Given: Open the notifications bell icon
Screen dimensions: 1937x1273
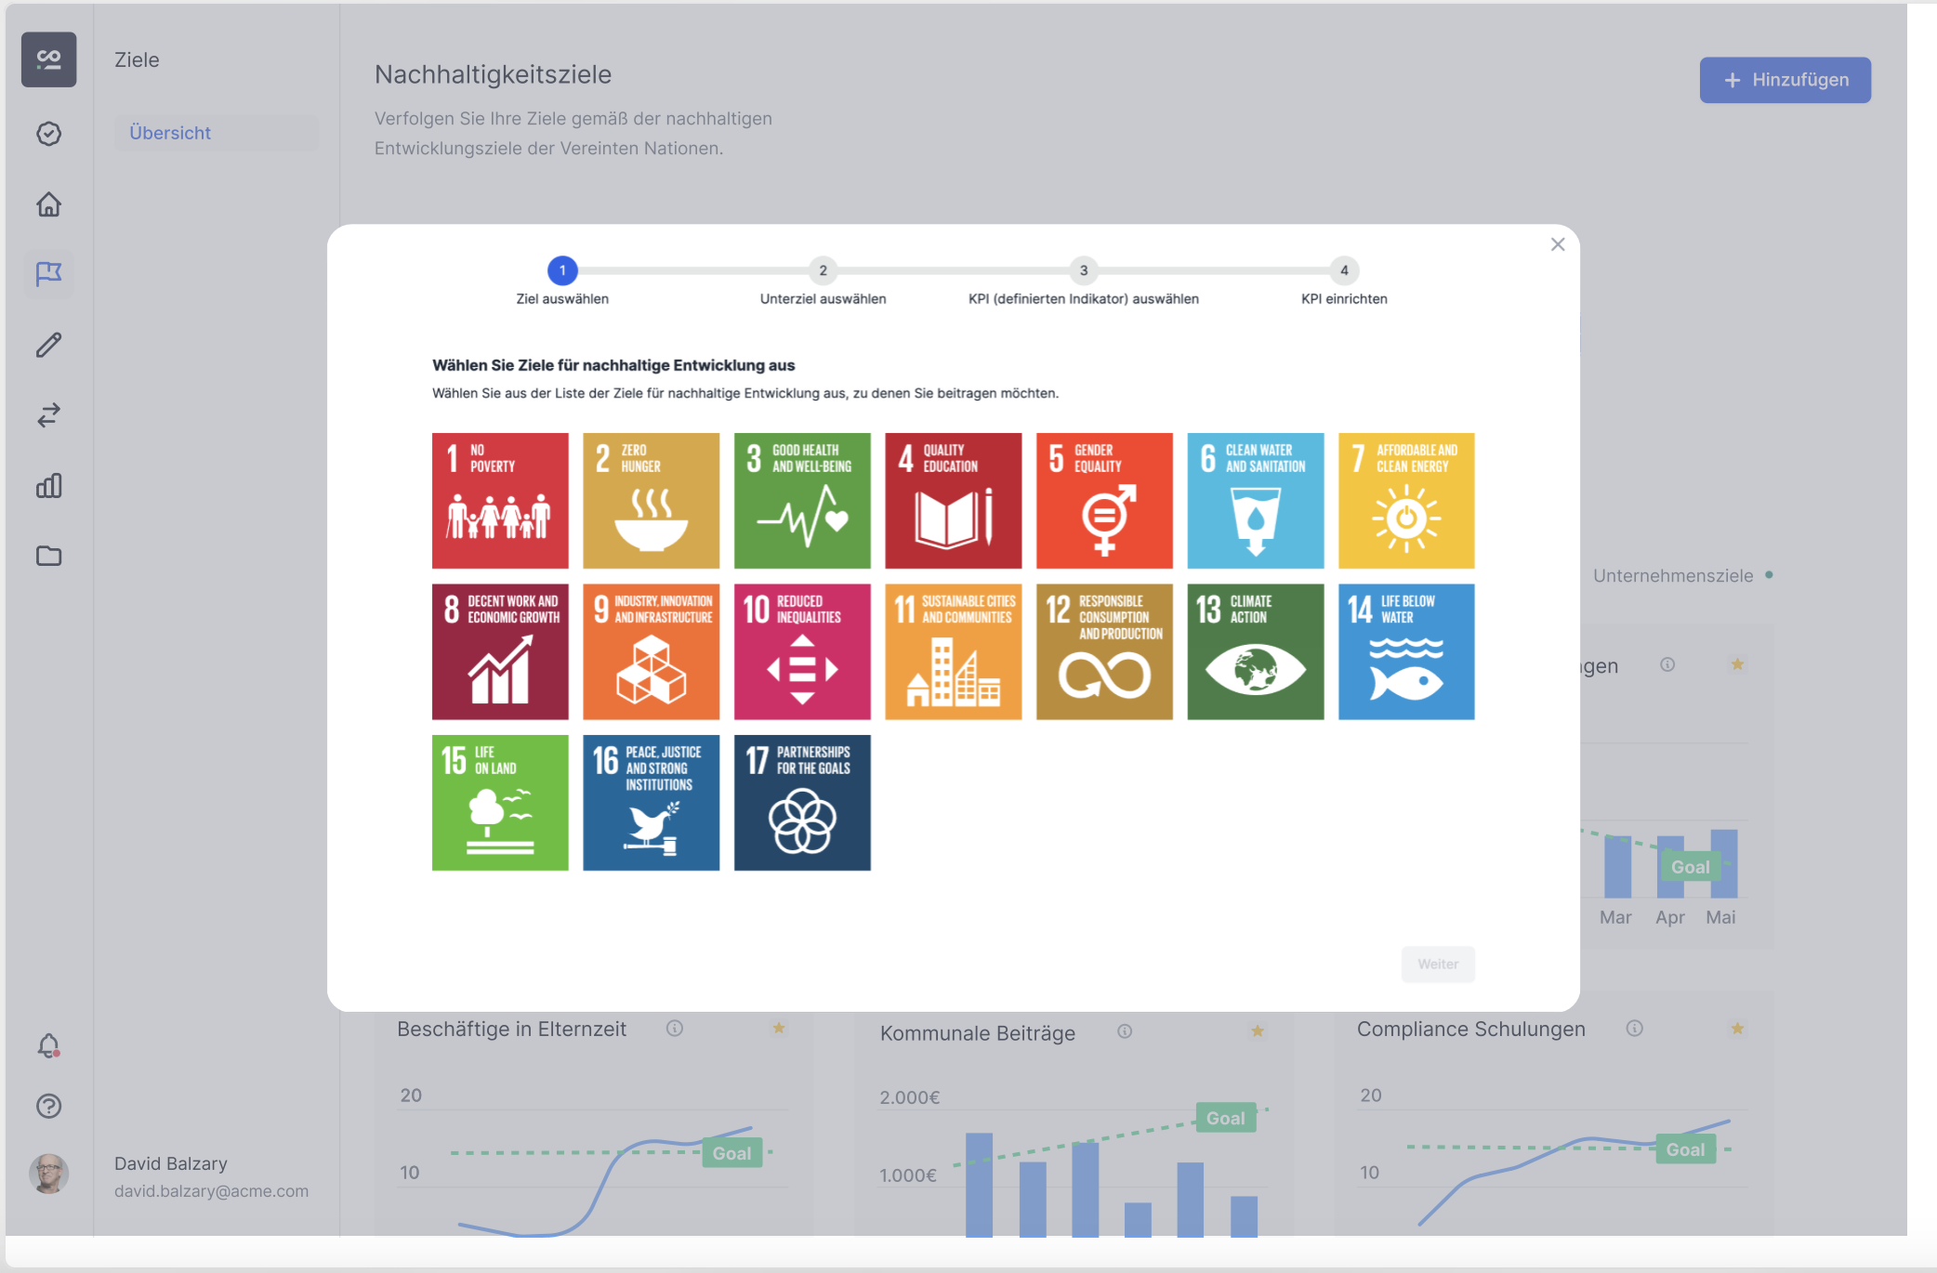Looking at the screenshot, I should click(x=49, y=1045).
